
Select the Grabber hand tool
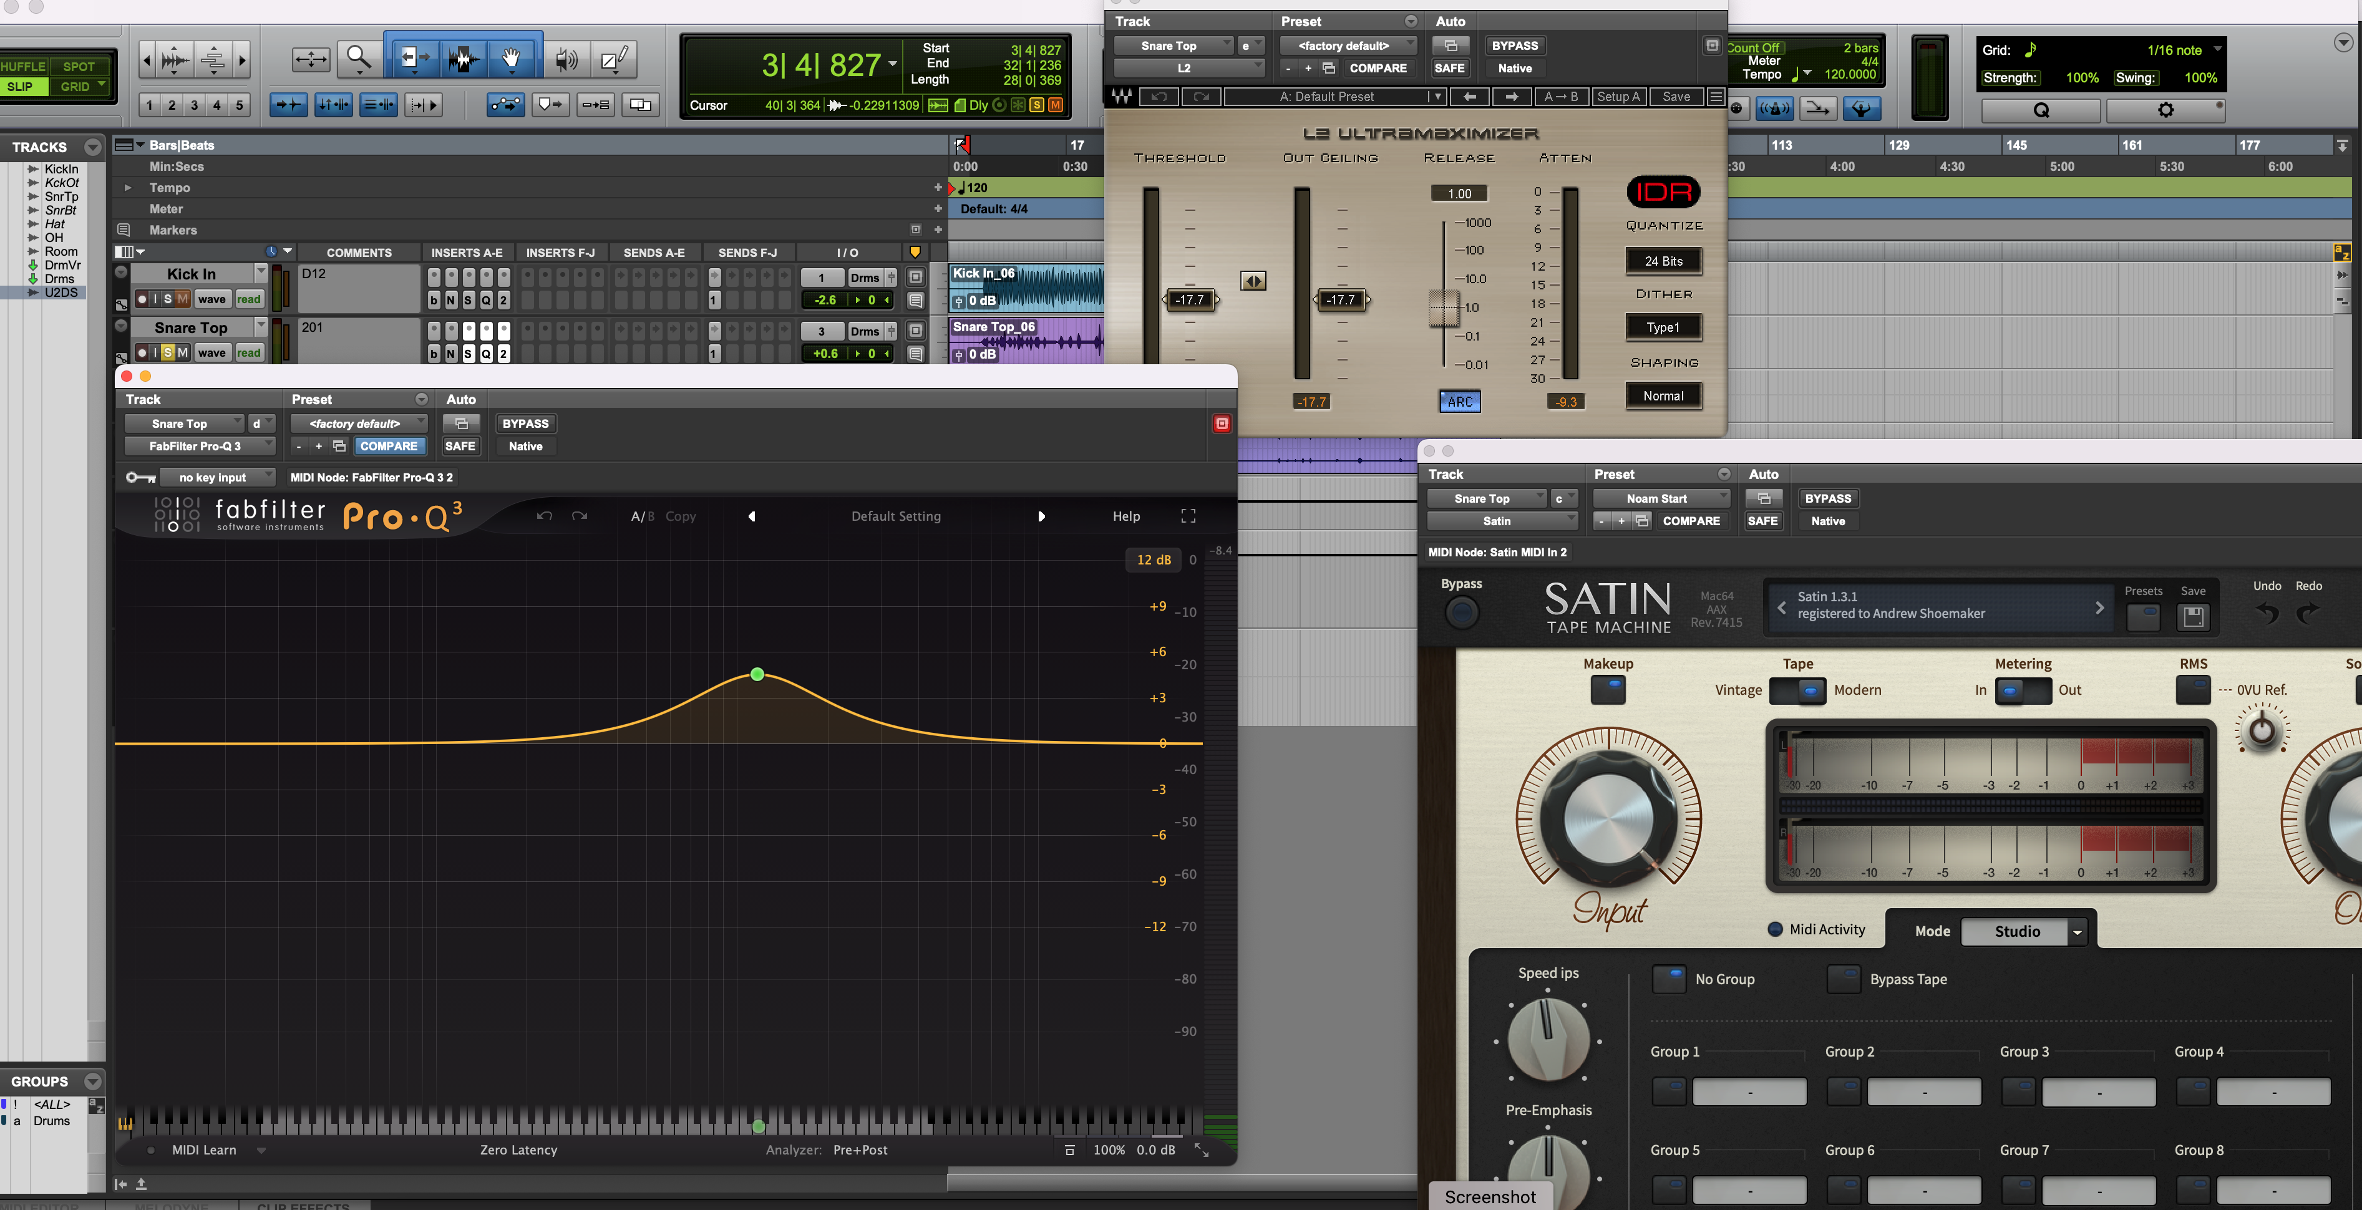point(512,60)
